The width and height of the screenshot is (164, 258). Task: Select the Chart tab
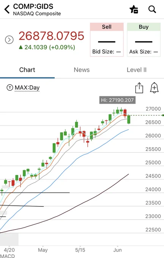[27, 70]
